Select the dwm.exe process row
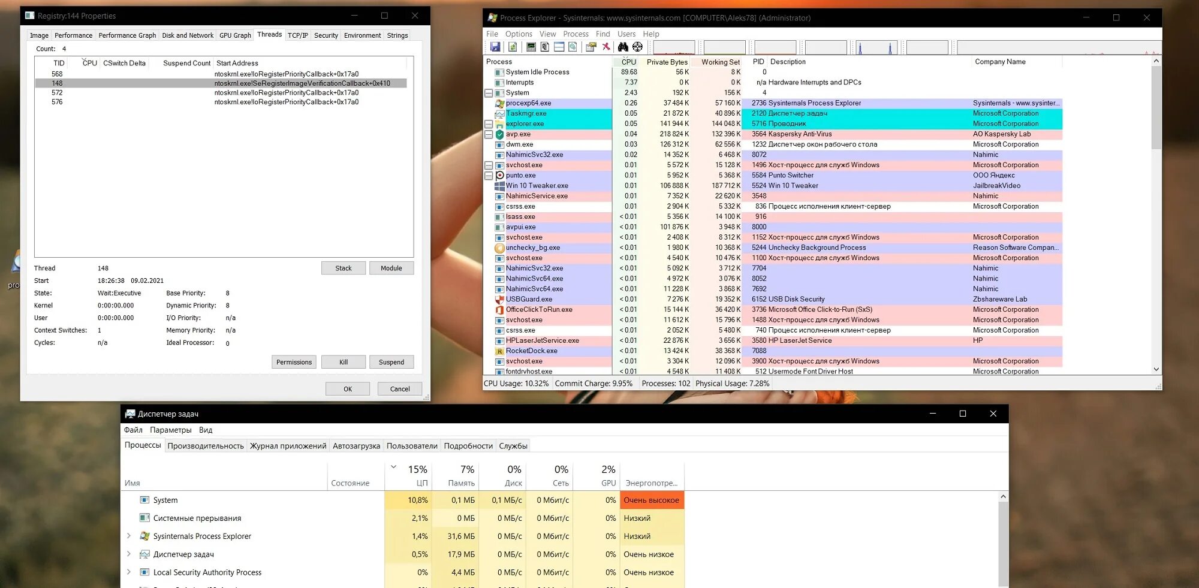The image size is (1199, 588). pos(773,144)
